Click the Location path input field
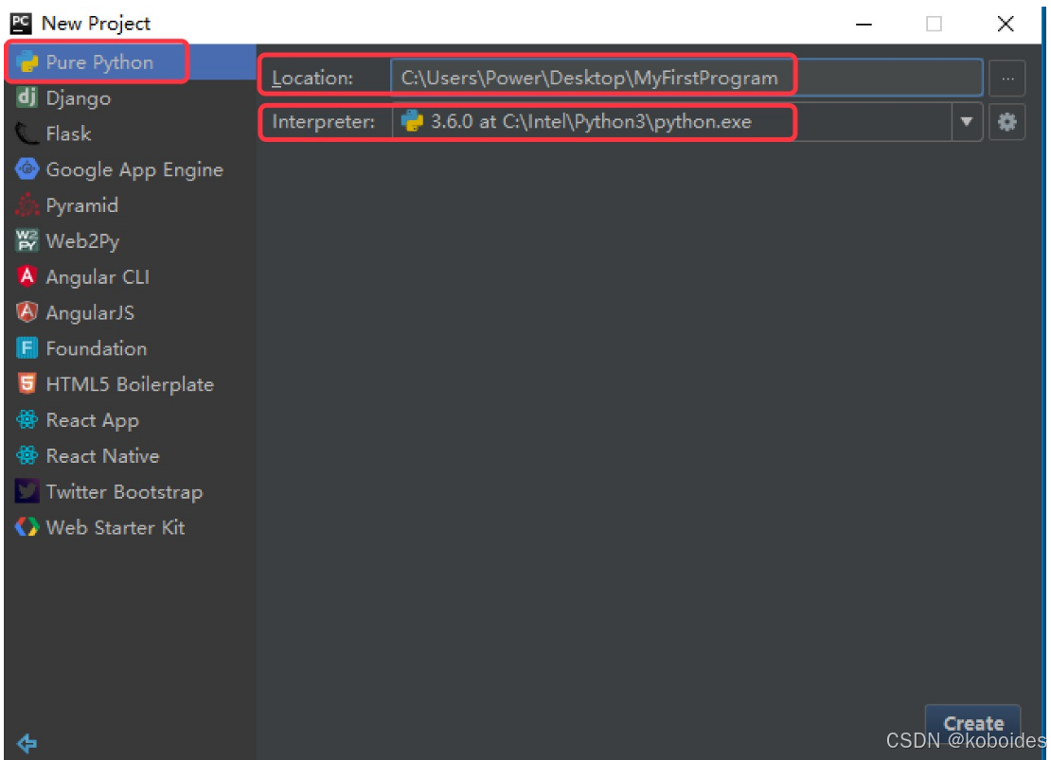Image resolution: width=1051 pixels, height=760 pixels. click(x=686, y=79)
